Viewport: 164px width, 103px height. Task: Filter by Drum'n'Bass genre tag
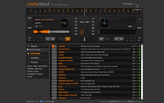(43, 66)
